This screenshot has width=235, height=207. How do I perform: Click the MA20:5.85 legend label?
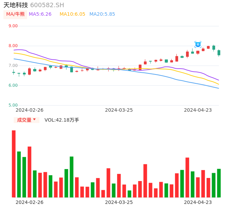(102, 14)
